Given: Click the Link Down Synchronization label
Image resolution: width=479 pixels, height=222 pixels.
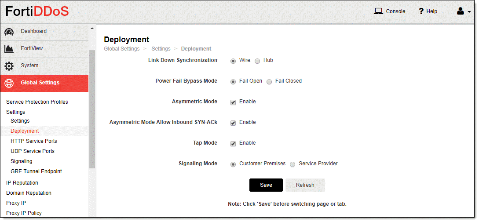Looking at the screenshot, I should point(183,60).
